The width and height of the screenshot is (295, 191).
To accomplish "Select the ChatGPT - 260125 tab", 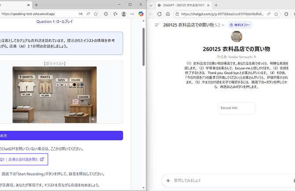I will [x=184, y=5].
